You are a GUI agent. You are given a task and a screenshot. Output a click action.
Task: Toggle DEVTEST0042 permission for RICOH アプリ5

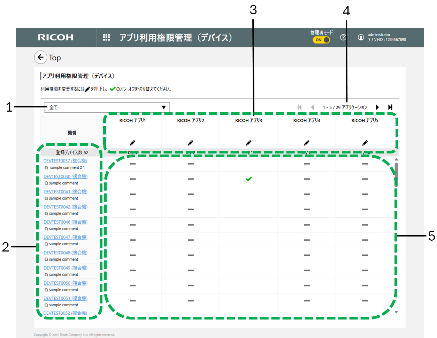tap(365, 209)
